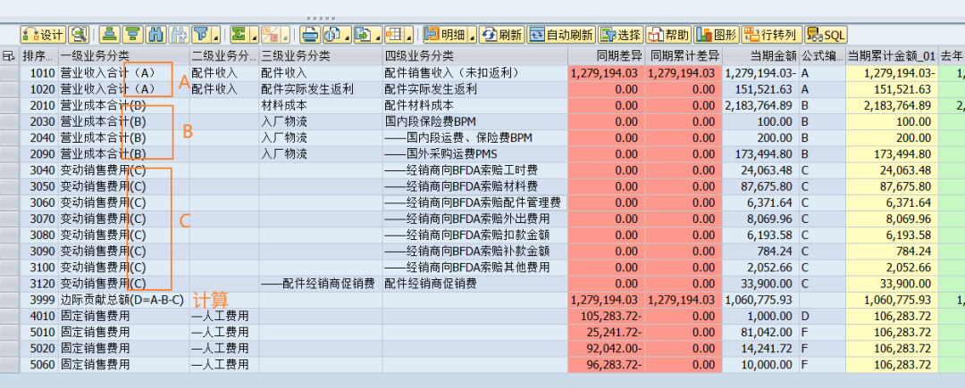Click the SQL toolbar button
This screenshot has width=965, height=388.
(827, 35)
